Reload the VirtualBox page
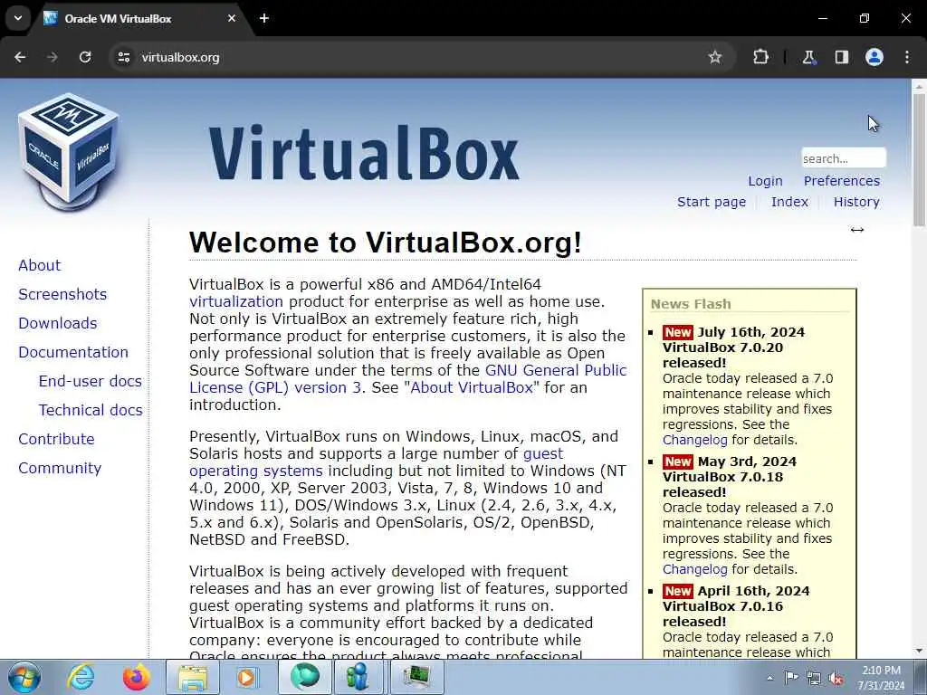 click(85, 57)
